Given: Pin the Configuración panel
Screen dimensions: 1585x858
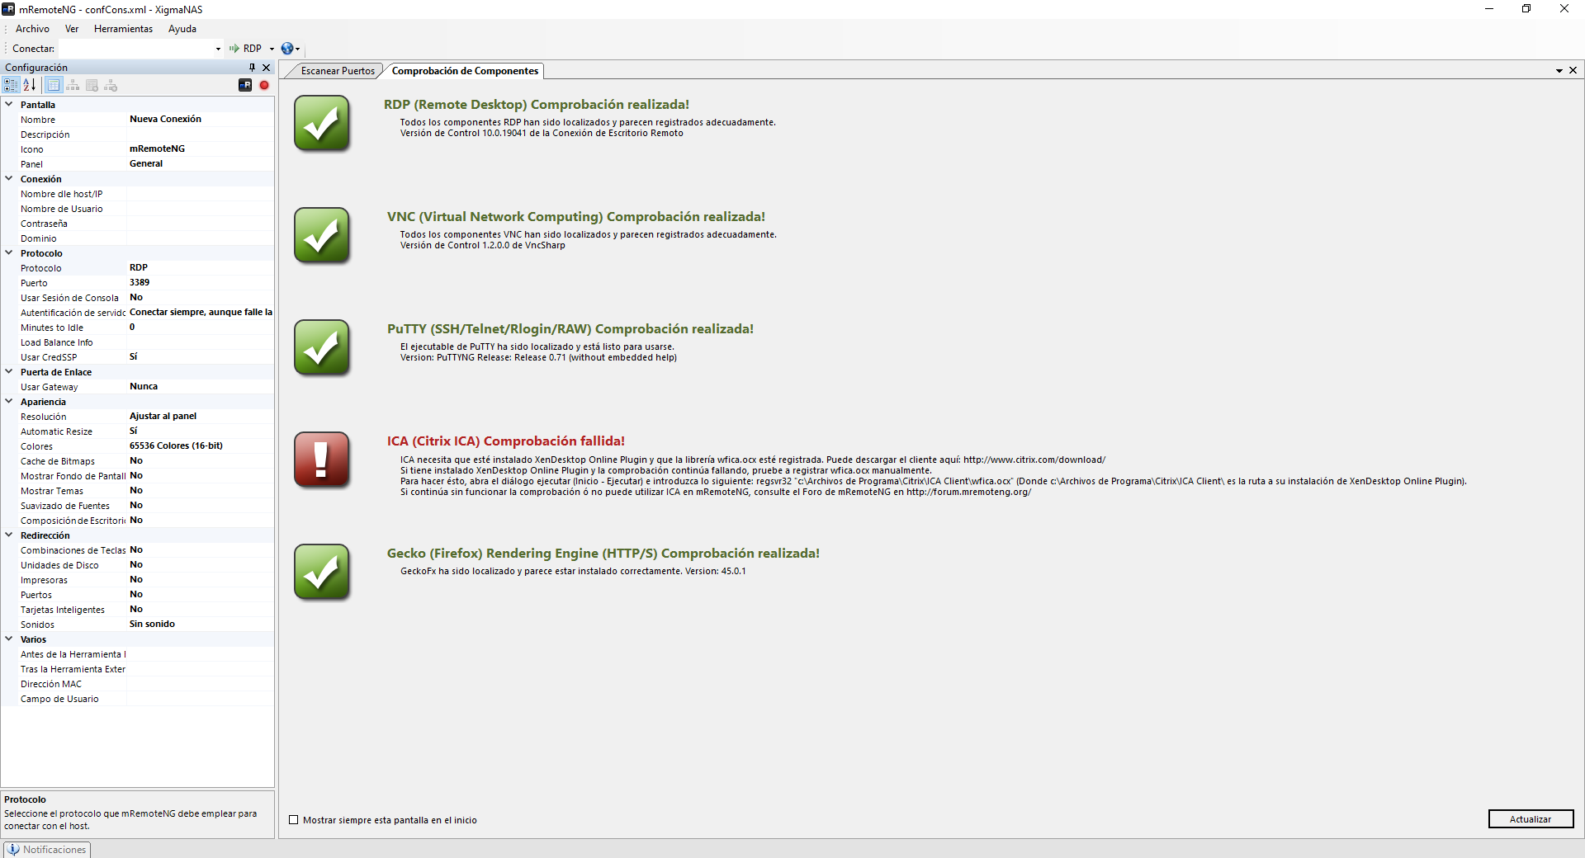Looking at the screenshot, I should point(252,68).
